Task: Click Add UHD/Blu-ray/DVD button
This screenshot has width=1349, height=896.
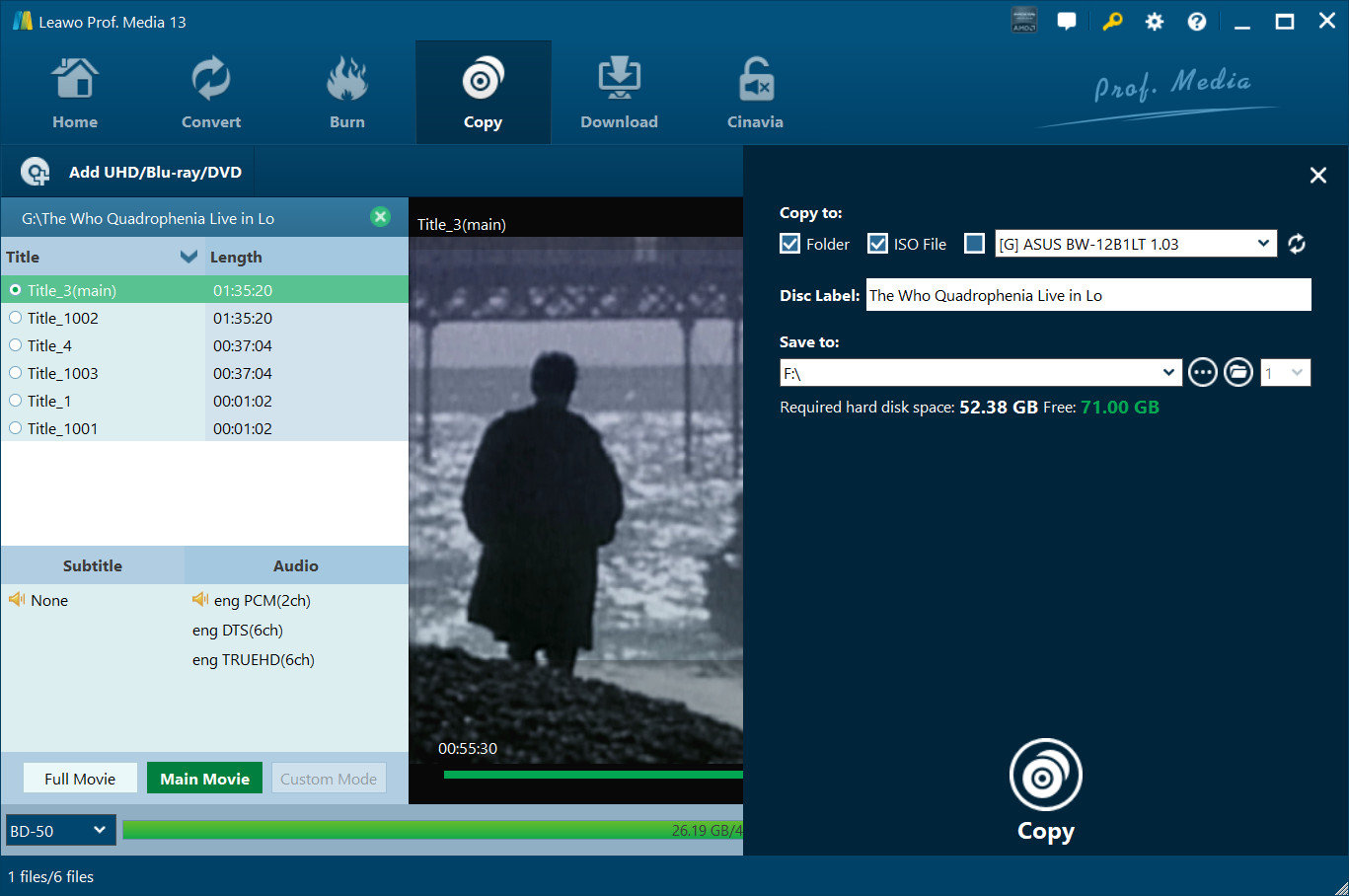Action: [x=131, y=172]
